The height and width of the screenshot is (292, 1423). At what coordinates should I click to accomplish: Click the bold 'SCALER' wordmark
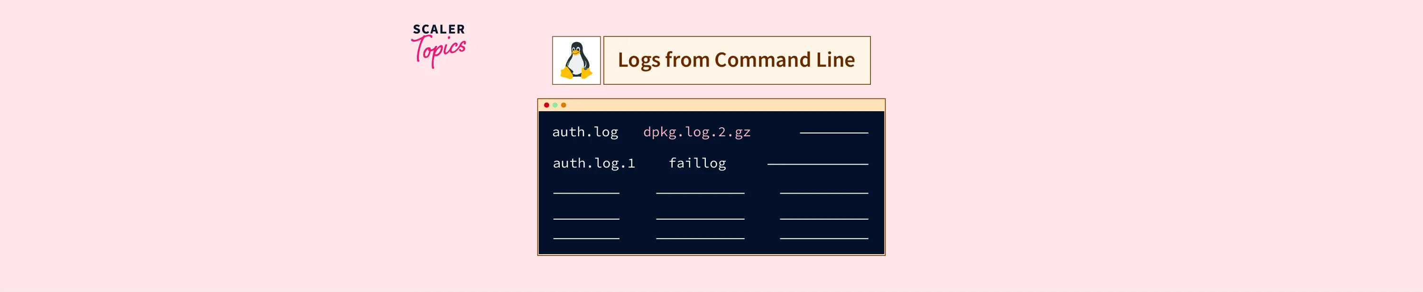click(x=439, y=29)
